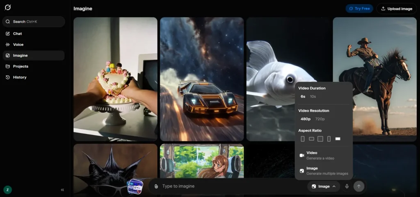
Task: Click the Upload image button
Action: 396,9
